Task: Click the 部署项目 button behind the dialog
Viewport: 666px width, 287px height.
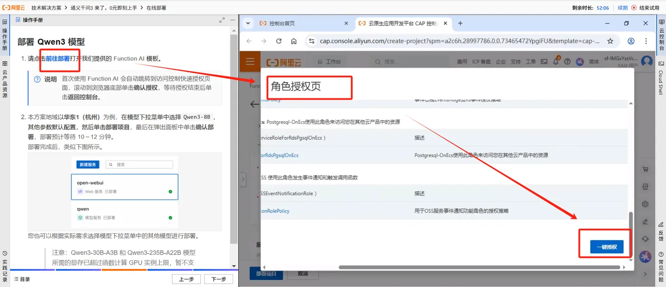Action: click(x=266, y=274)
